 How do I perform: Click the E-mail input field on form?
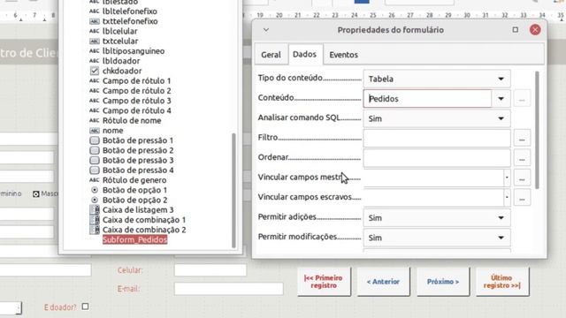[228, 289]
